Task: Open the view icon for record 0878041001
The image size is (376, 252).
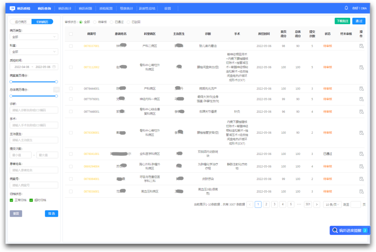Action: click(361, 154)
